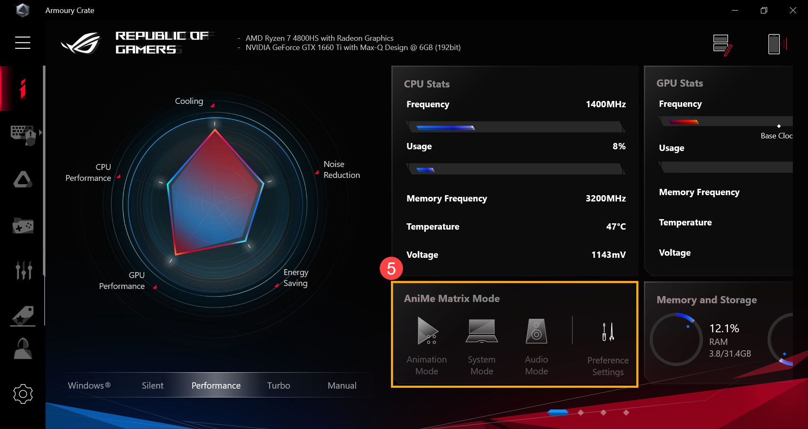Click the performance radar chart
Viewport: 808px width, 429px height.
[x=215, y=205]
